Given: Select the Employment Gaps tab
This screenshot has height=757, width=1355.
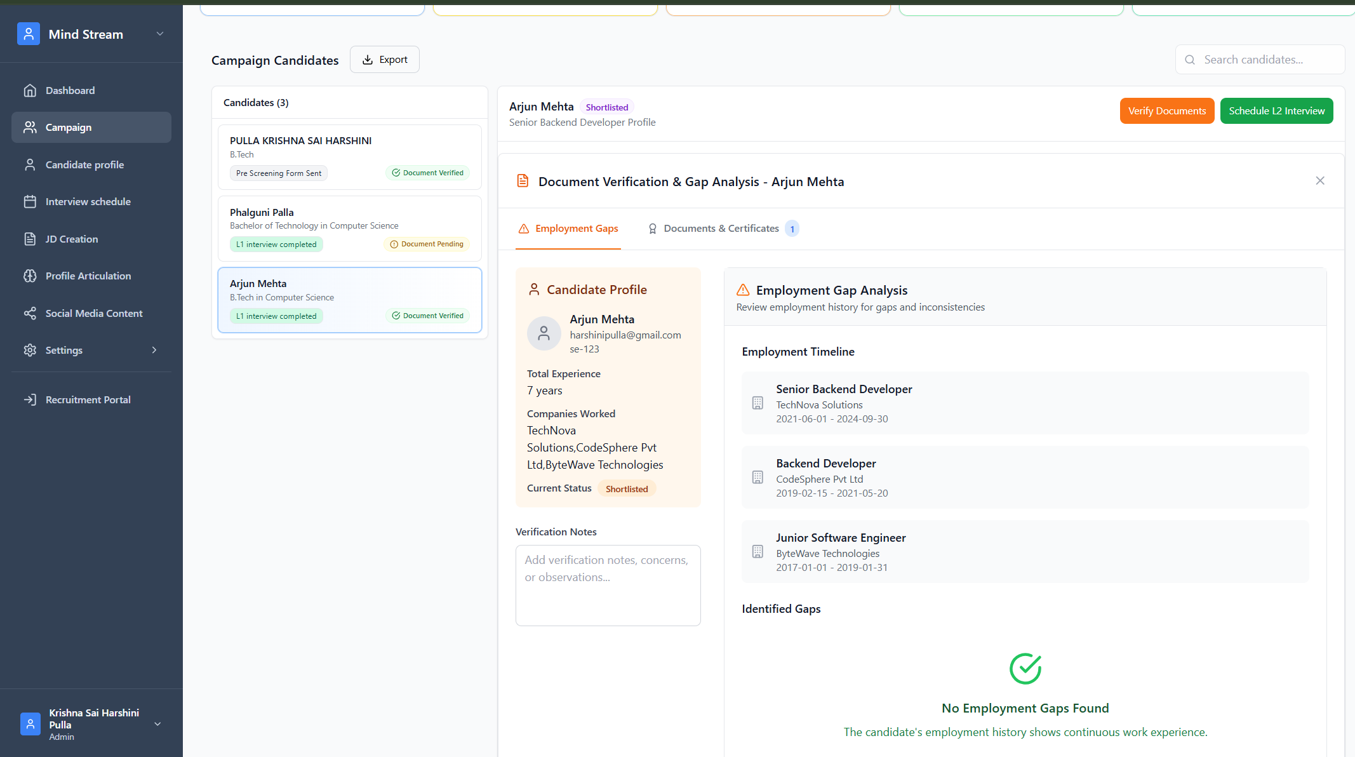Looking at the screenshot, I should (x=568, y=229).
